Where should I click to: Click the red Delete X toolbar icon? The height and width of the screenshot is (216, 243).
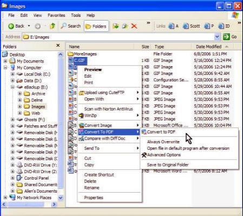(134, 26)
